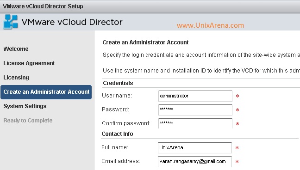Viewport: 300px width, 170px height.
Task: Go to the Welcome step
Action: point(16,49)
